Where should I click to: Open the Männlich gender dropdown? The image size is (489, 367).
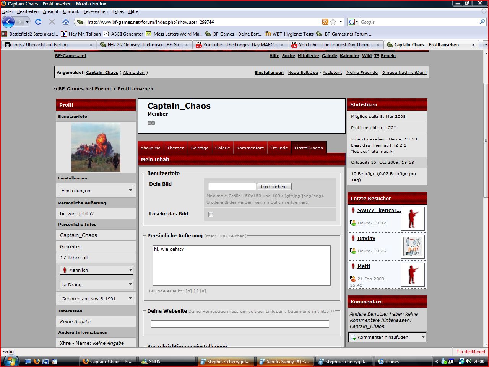[96, 270]
